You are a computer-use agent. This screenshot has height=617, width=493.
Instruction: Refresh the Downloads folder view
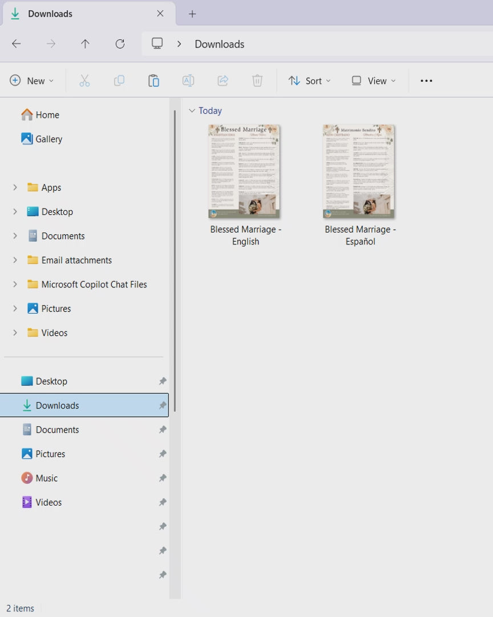coord(120,44)
